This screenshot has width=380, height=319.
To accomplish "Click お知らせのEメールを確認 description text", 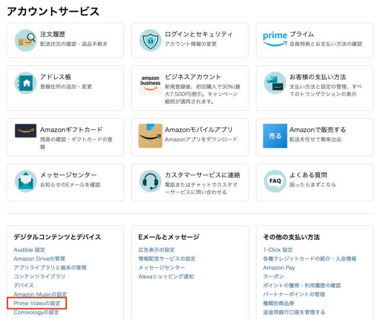I will tap(70, 185).
